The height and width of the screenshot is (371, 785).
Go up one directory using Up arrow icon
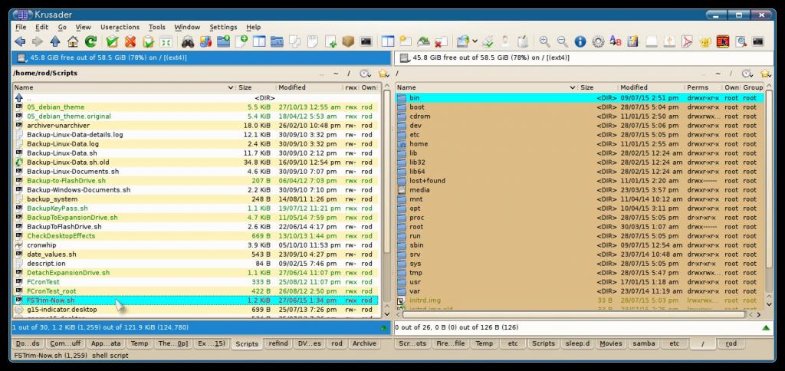coord(55,41)
